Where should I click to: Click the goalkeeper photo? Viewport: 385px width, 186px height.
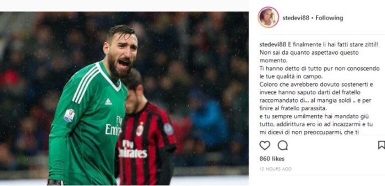(124, 98)
